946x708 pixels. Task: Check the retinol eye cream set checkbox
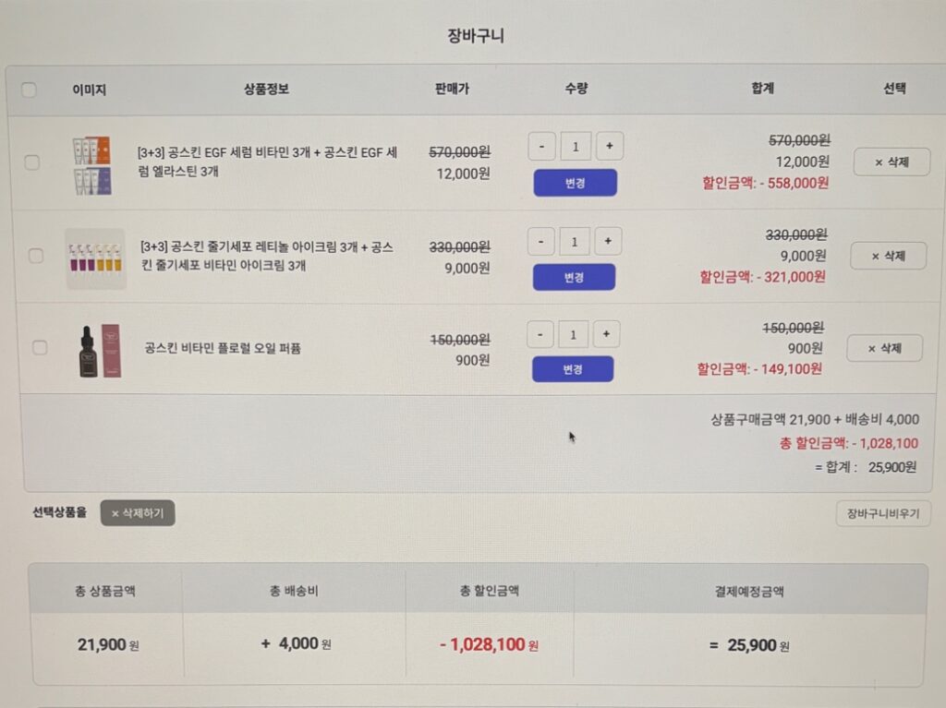tap(36, 256)
